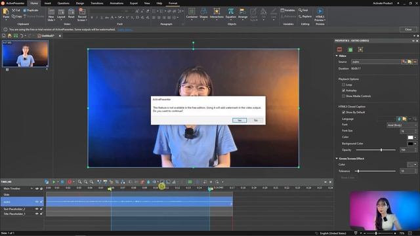Image resolution: width=420 pixels, height=236 pixels.
Task: Collapse the Video section expander
Action: [337, 56]
